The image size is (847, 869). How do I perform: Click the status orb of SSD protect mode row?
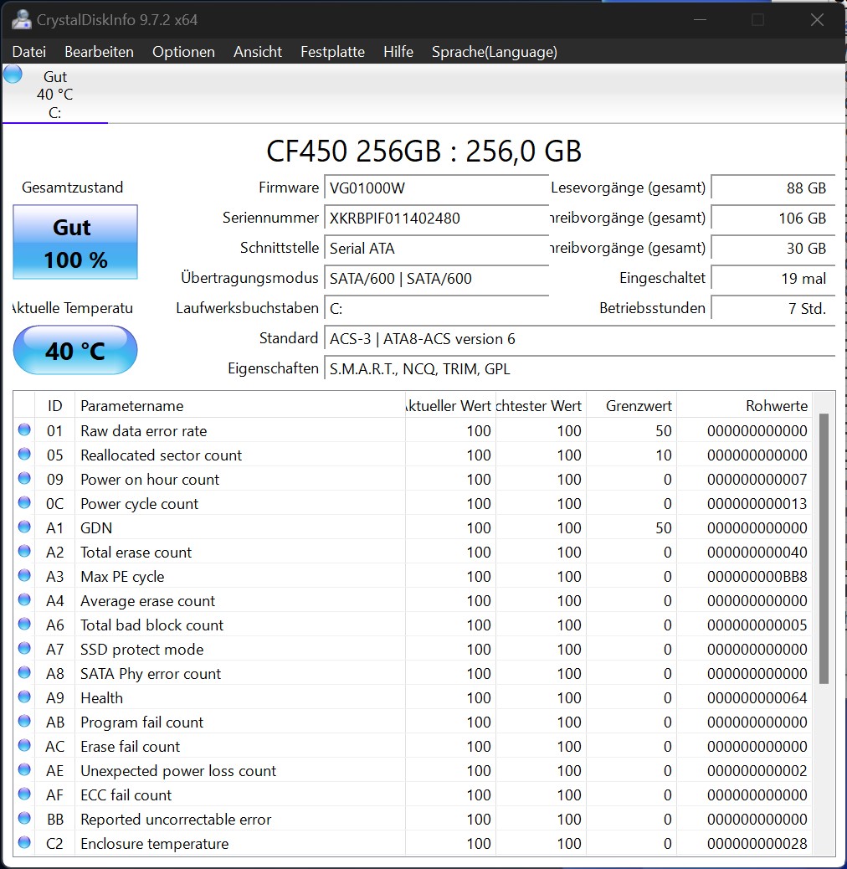(24, 648)
